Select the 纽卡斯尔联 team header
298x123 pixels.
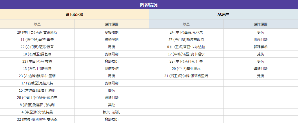[74, 15]
